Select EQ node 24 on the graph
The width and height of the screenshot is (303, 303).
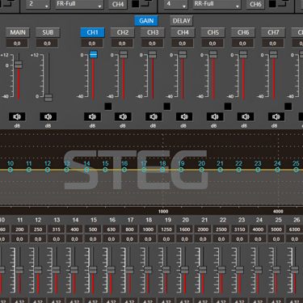coord(277,170)
